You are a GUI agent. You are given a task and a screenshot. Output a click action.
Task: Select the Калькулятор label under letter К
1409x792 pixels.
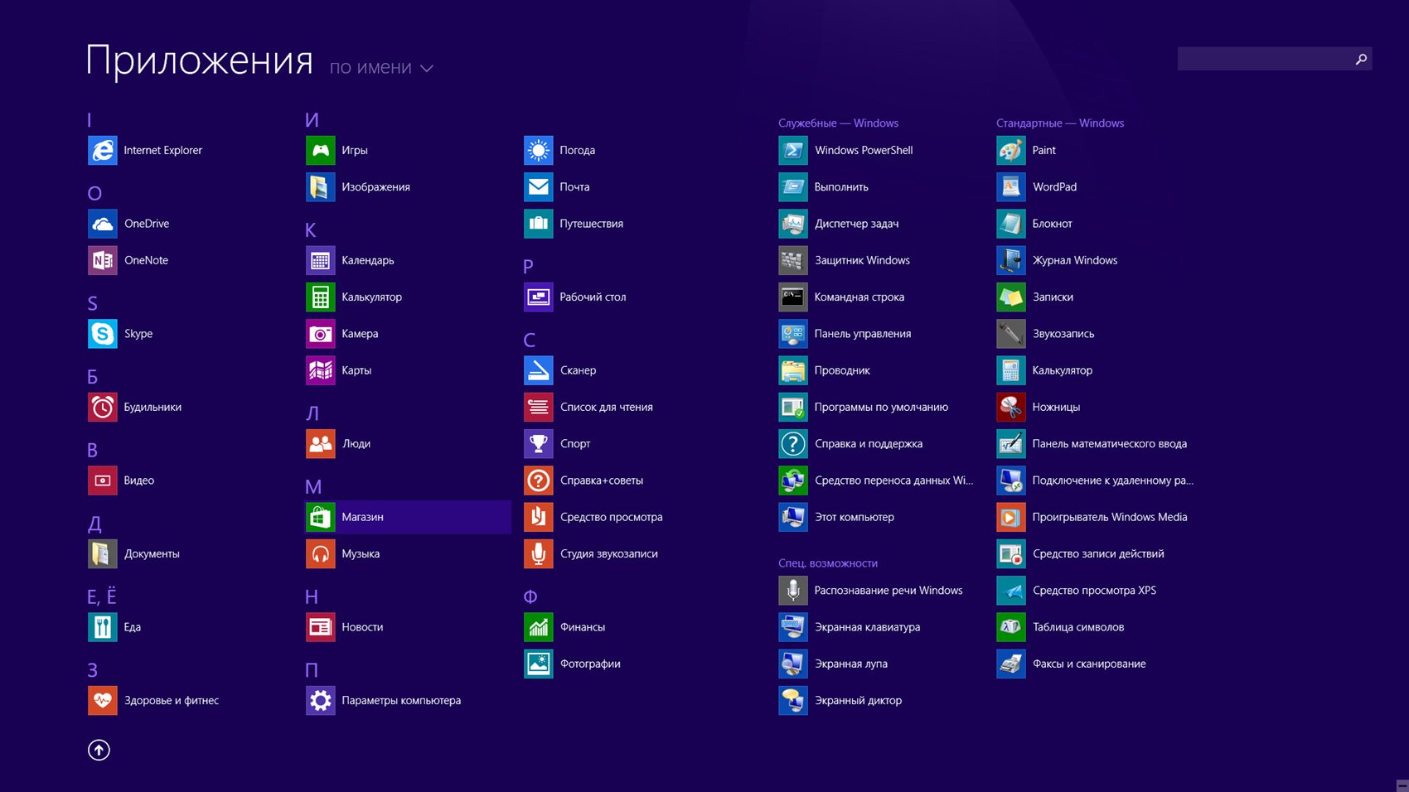click(371, 297)
